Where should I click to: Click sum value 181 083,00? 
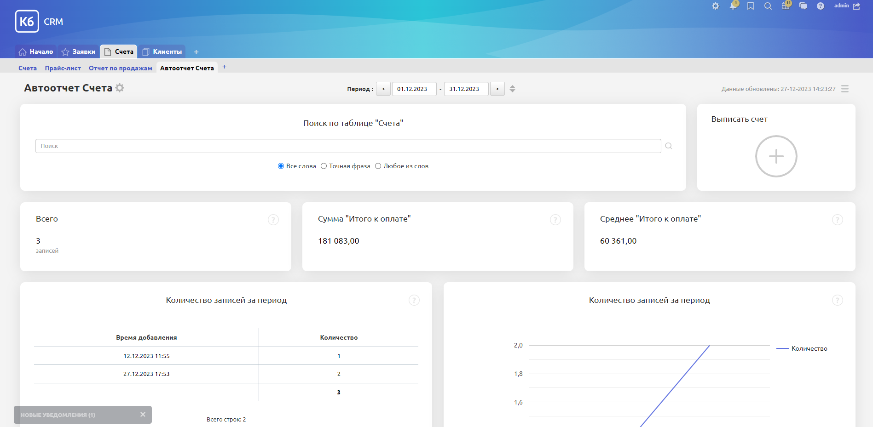339,241
